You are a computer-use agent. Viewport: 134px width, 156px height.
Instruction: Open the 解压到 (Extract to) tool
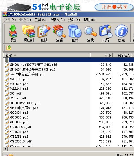tap(29, 33)
